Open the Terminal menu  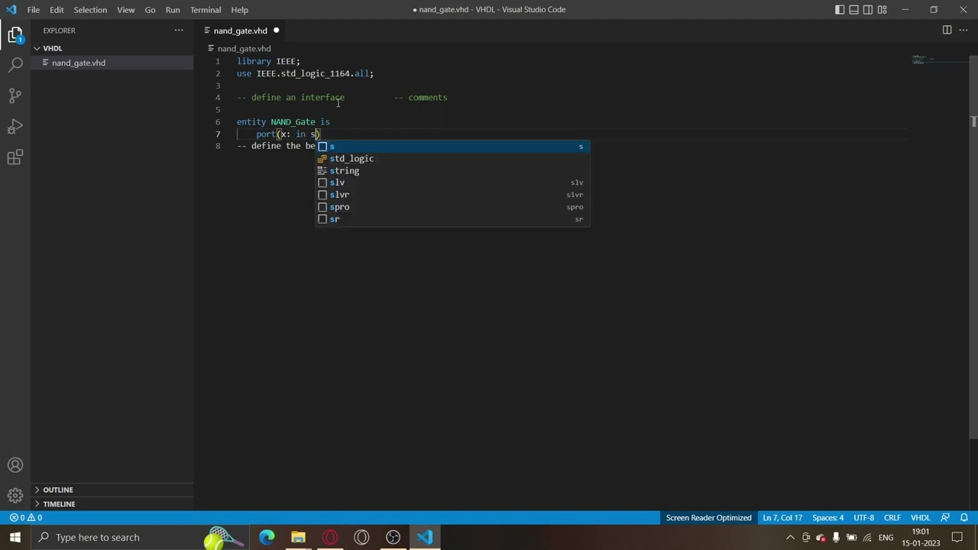[x=206, y=10]
